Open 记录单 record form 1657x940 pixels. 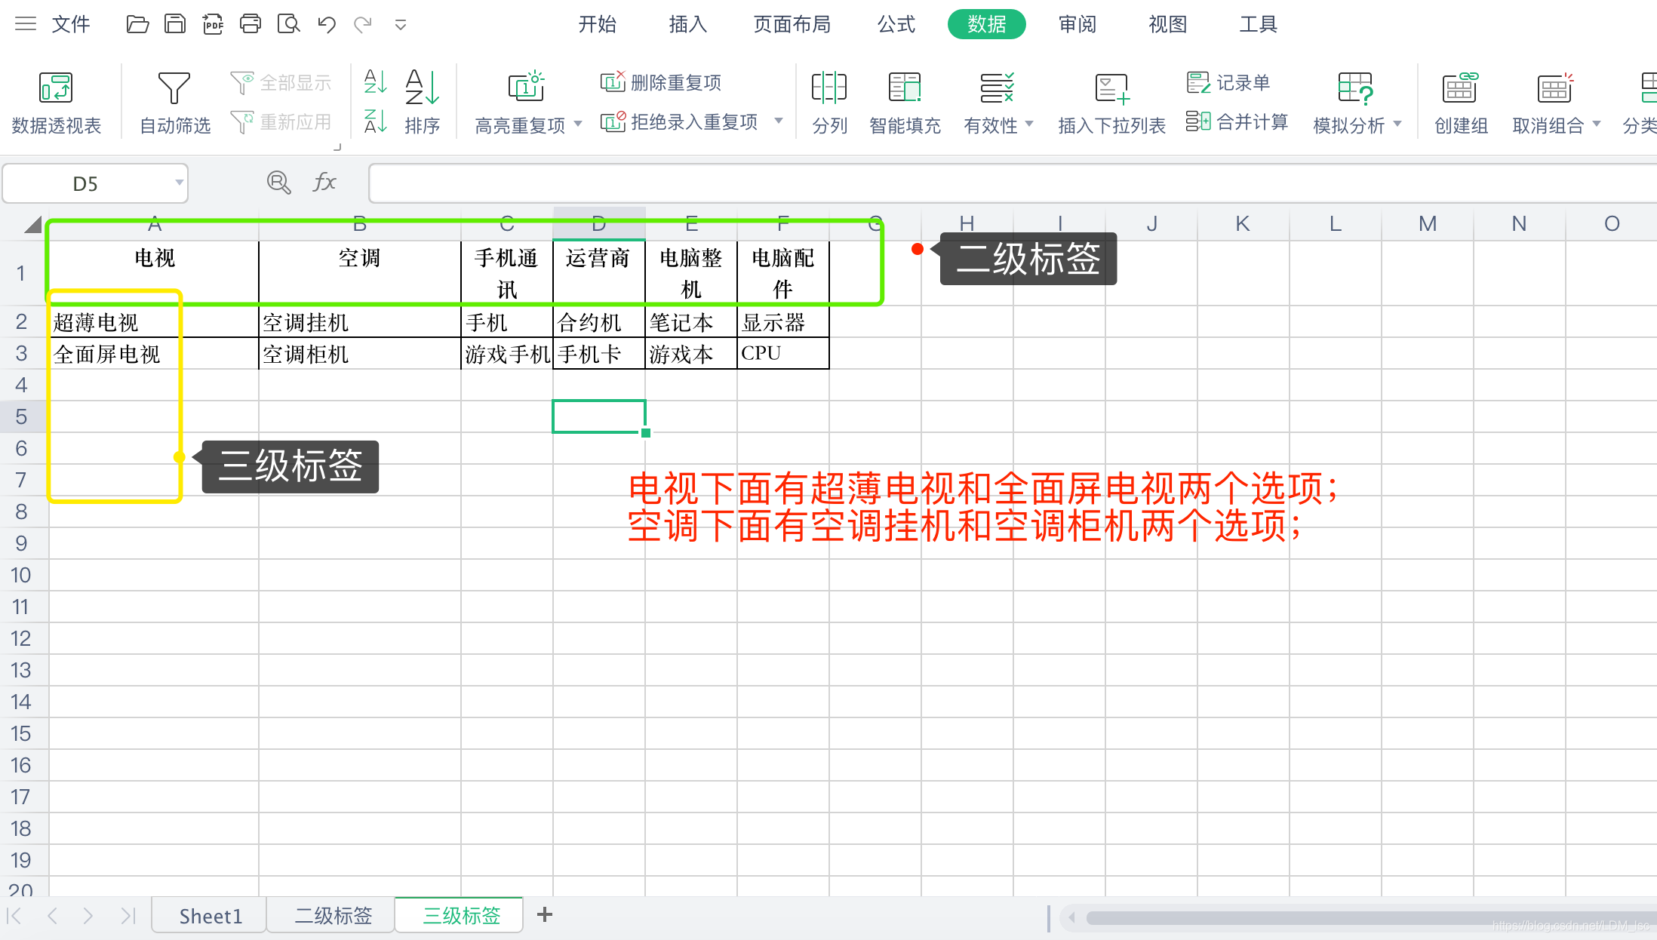pos(1228,82)
